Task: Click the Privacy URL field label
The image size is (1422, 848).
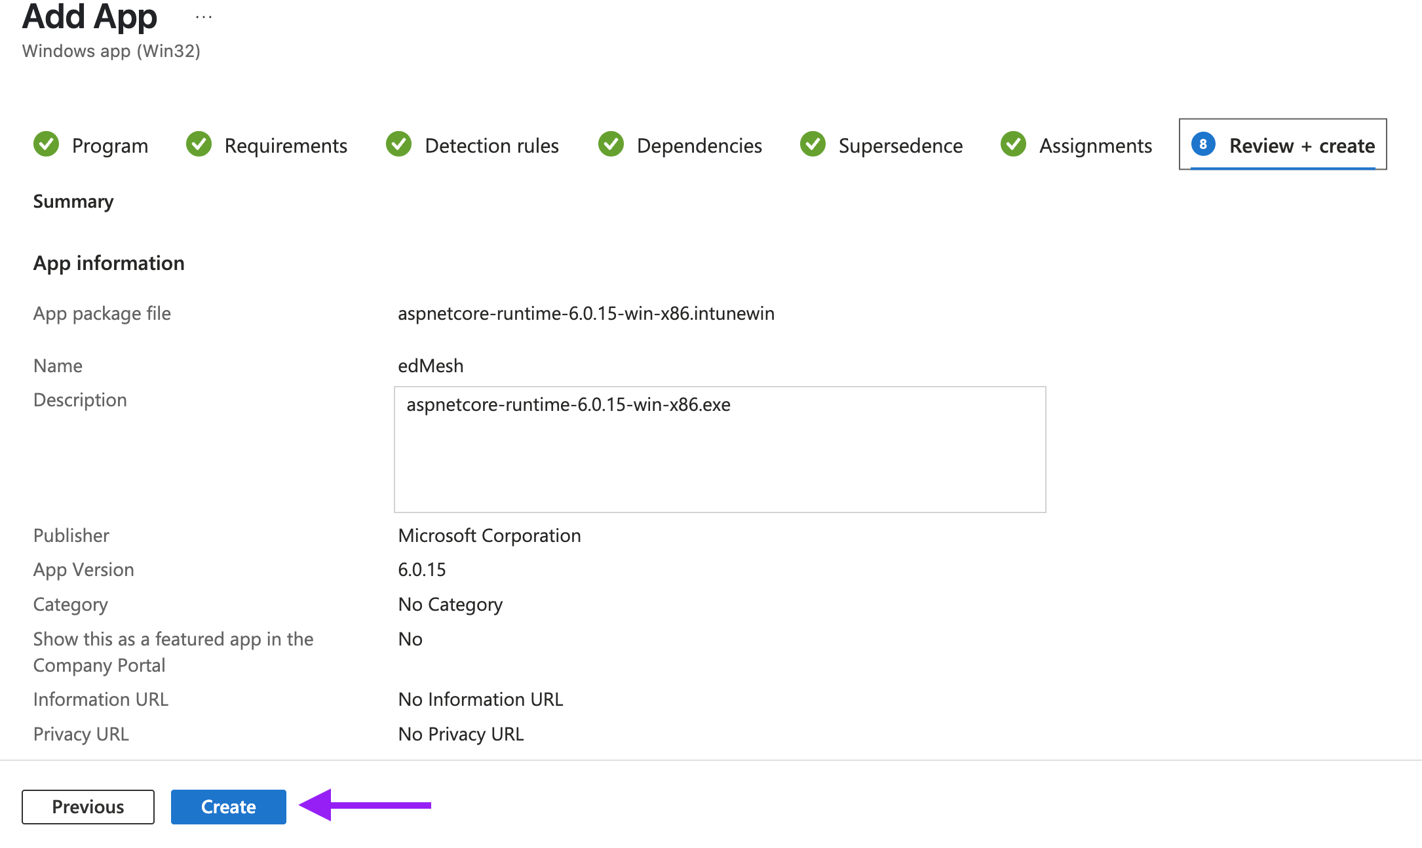Action: click(x=81, y=734)
